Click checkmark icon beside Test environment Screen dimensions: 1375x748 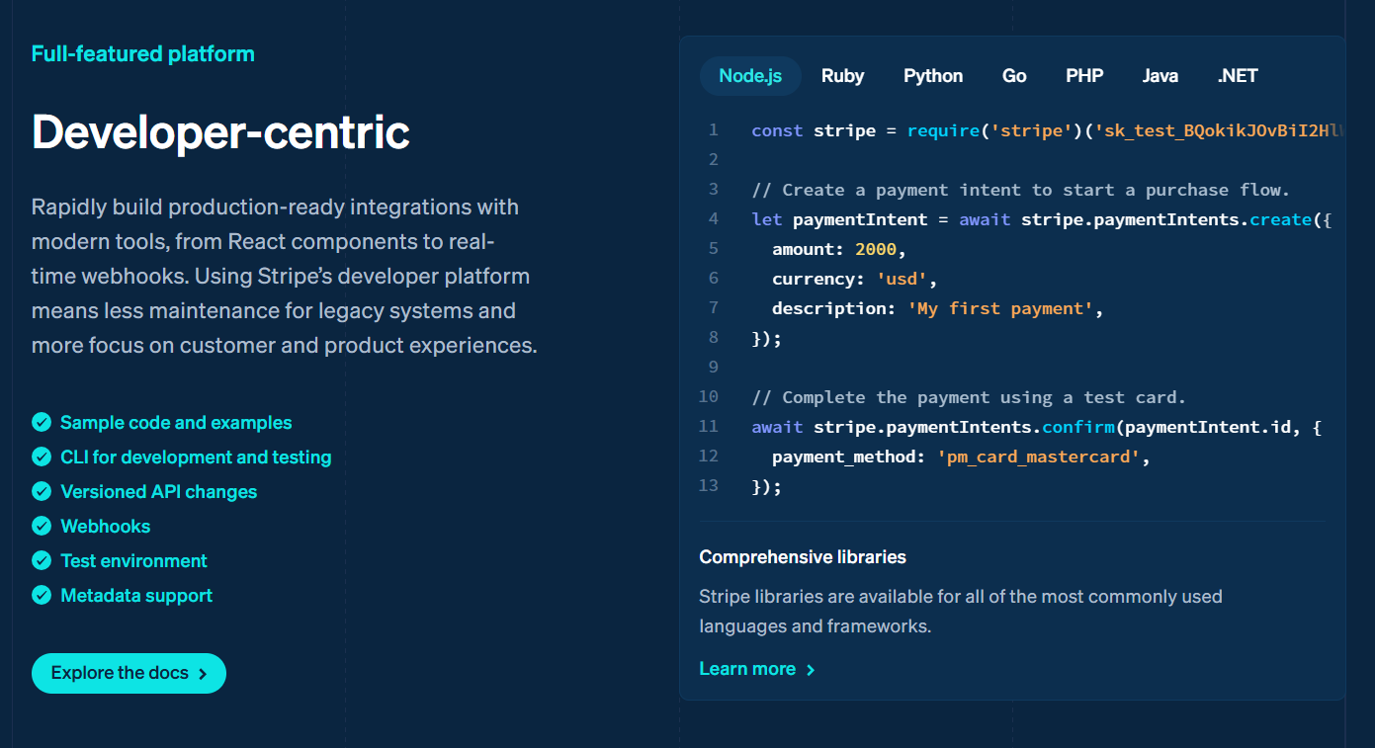pyautogui.click(x=42, y=561)
